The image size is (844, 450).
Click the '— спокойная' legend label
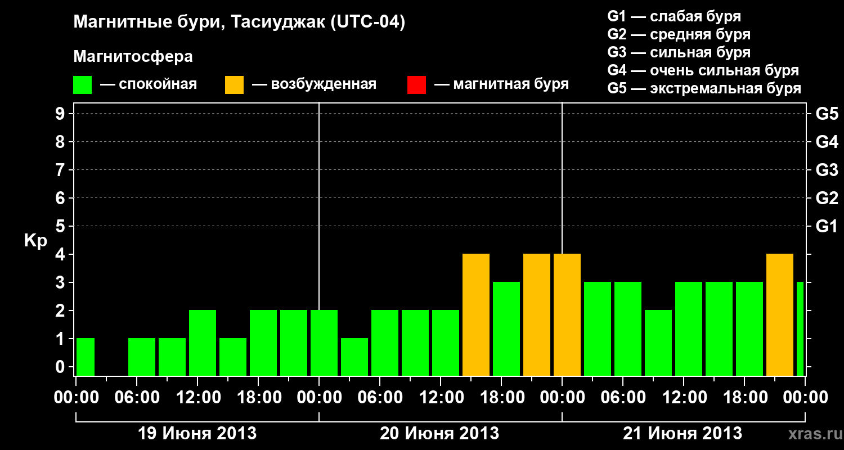149,84
